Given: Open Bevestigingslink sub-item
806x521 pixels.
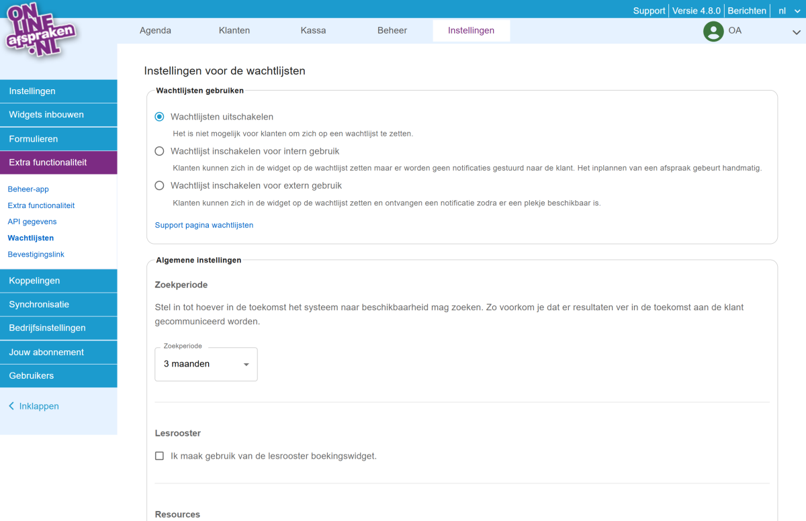Looking at the screenshot, I should click(36, 254).
